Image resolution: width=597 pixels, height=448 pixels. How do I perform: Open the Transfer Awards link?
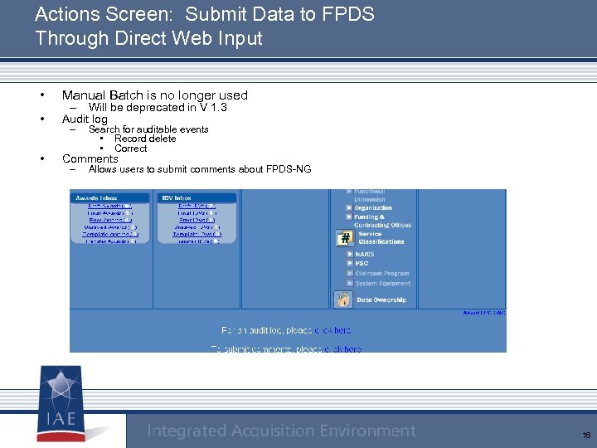110,241
